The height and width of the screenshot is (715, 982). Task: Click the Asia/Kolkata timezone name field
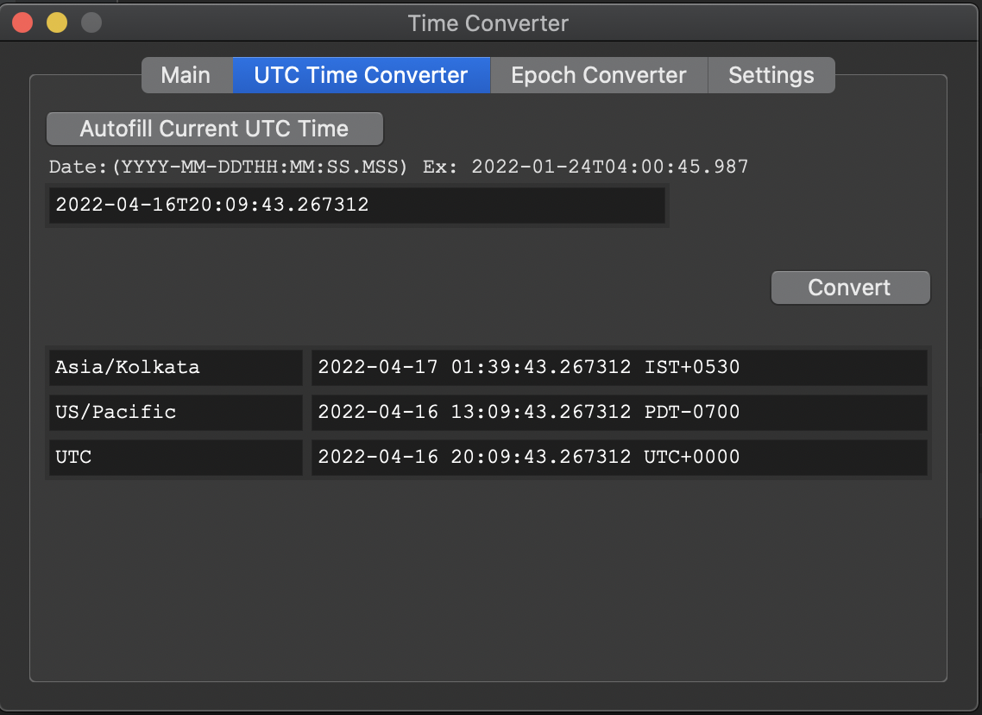pyautogui.click(x=176, y=367)
